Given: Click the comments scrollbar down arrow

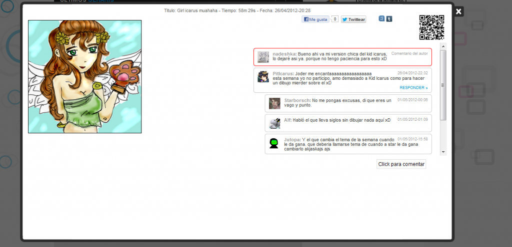Looking at the screenshot, I should (x=443, y=152).
